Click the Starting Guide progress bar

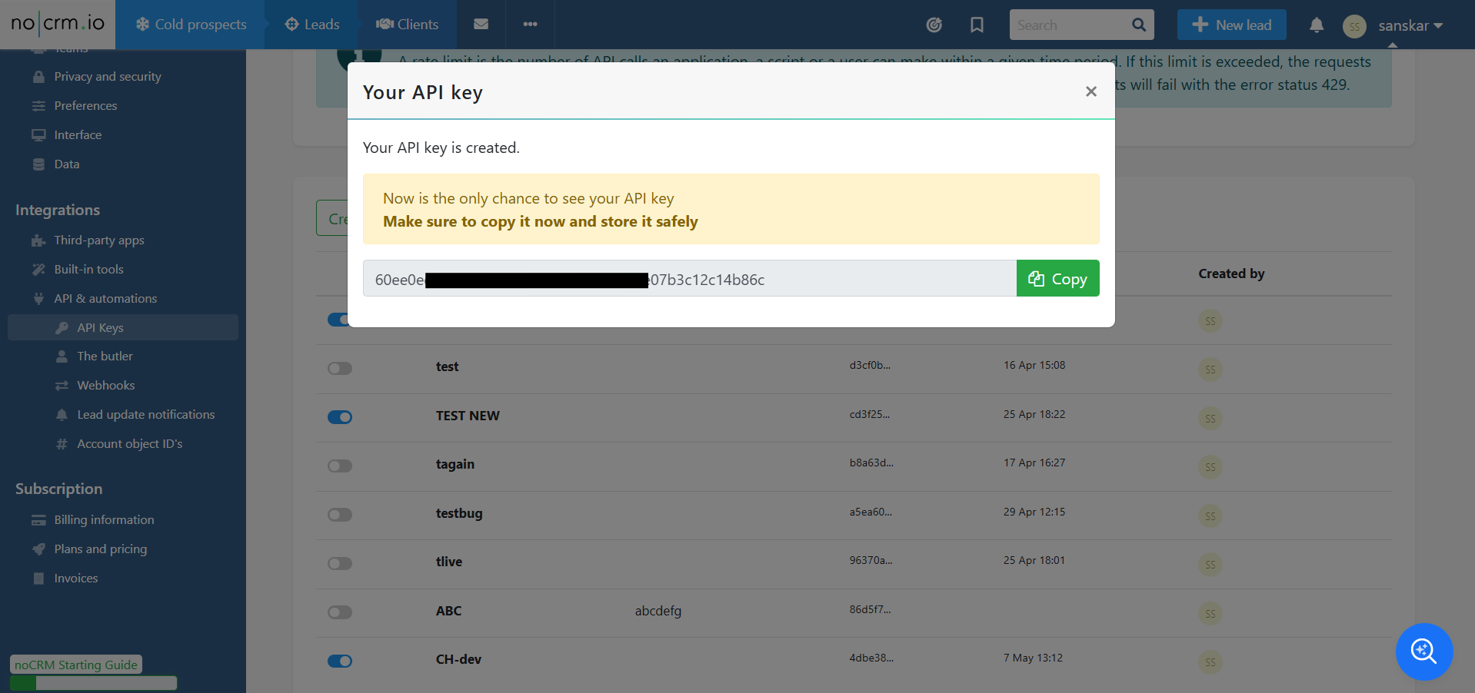pos(93,683)
